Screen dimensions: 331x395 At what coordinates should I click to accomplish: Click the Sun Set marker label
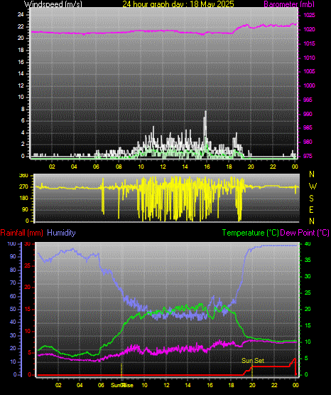tap(253, 361)
